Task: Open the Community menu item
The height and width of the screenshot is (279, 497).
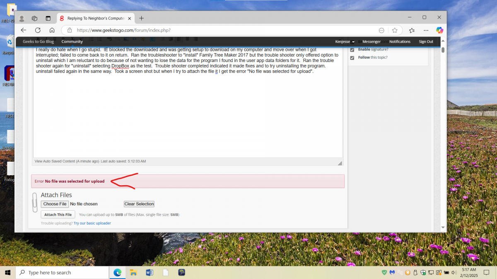Action: pos(72,41)
